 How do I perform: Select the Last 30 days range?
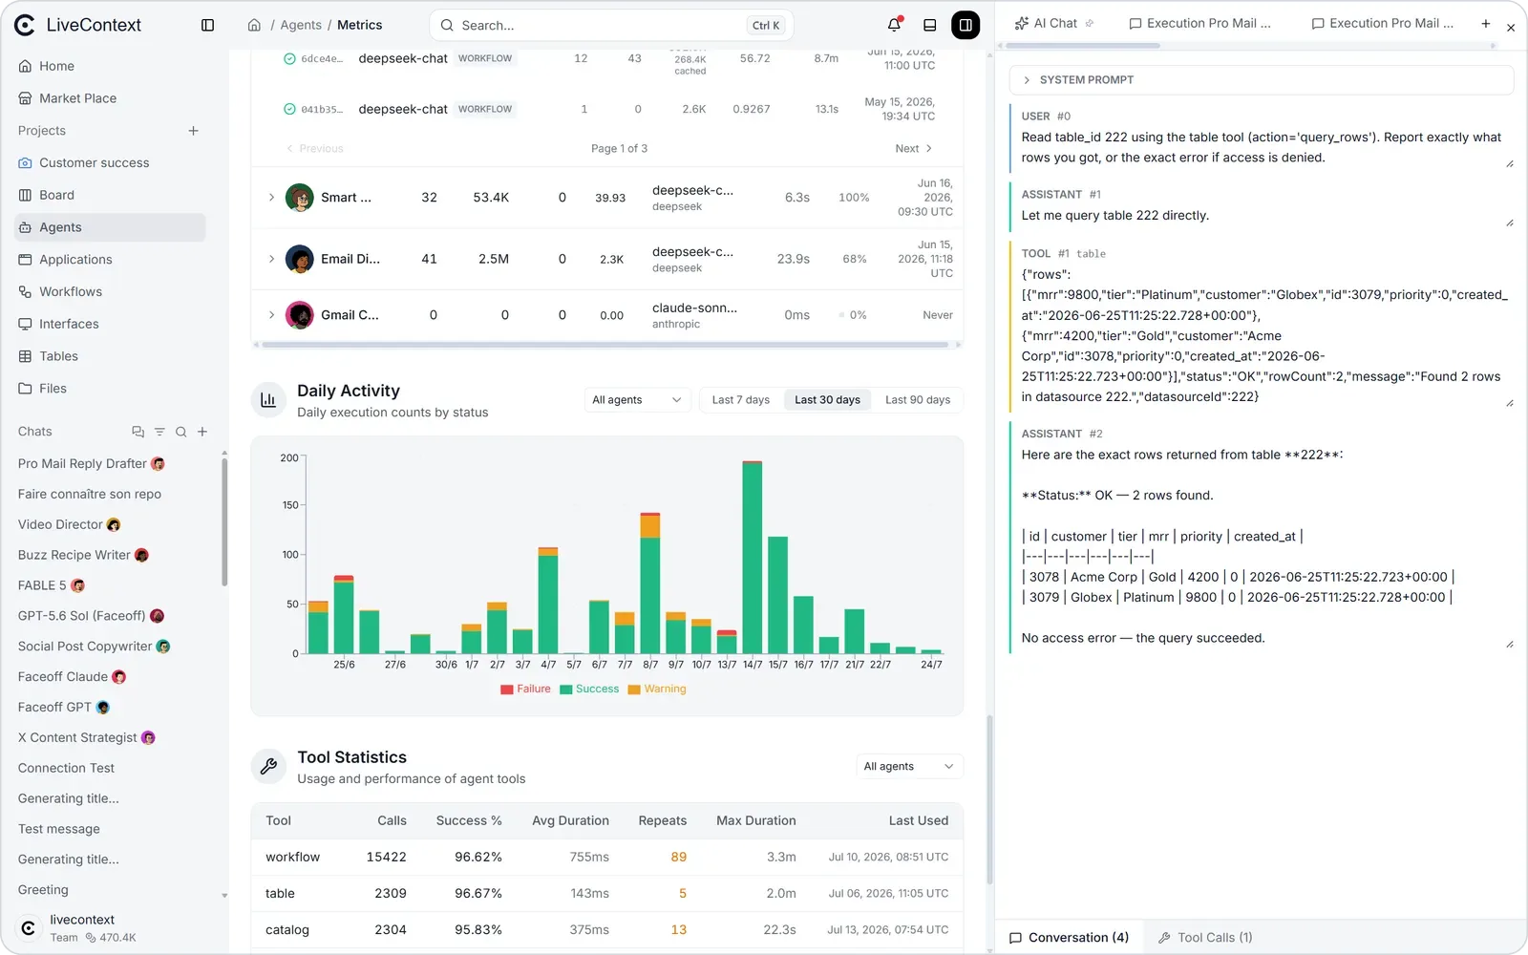827,400
